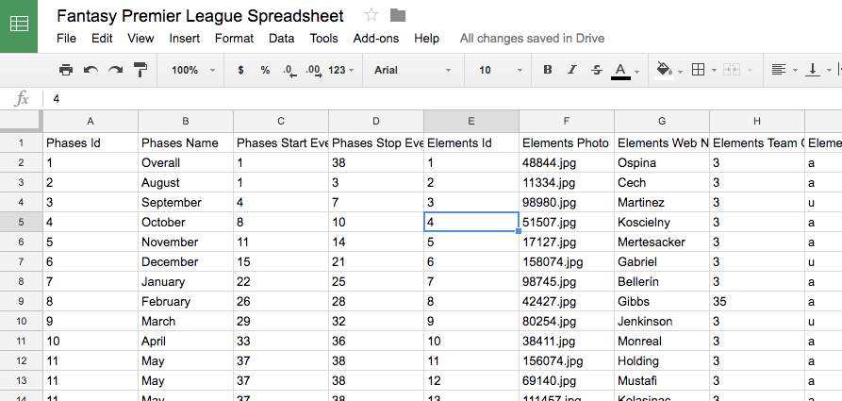842x401 pixels.
Task: Open the Help menu
Action: pyautogui.click(x=426, y=38)
